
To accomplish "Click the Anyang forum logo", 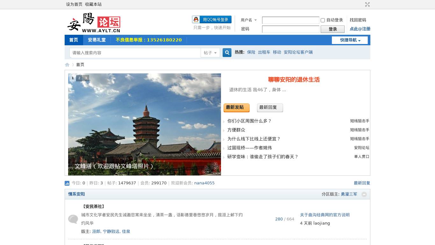I will pos(94,23).
